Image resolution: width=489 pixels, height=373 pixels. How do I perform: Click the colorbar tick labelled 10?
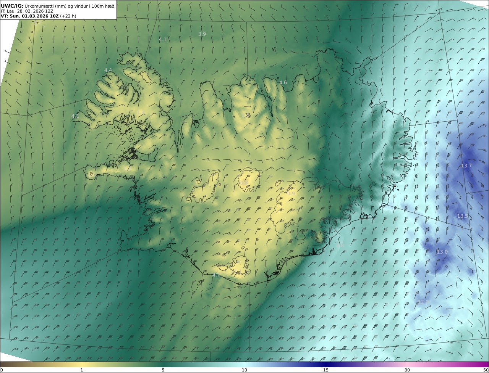point(244,370)
